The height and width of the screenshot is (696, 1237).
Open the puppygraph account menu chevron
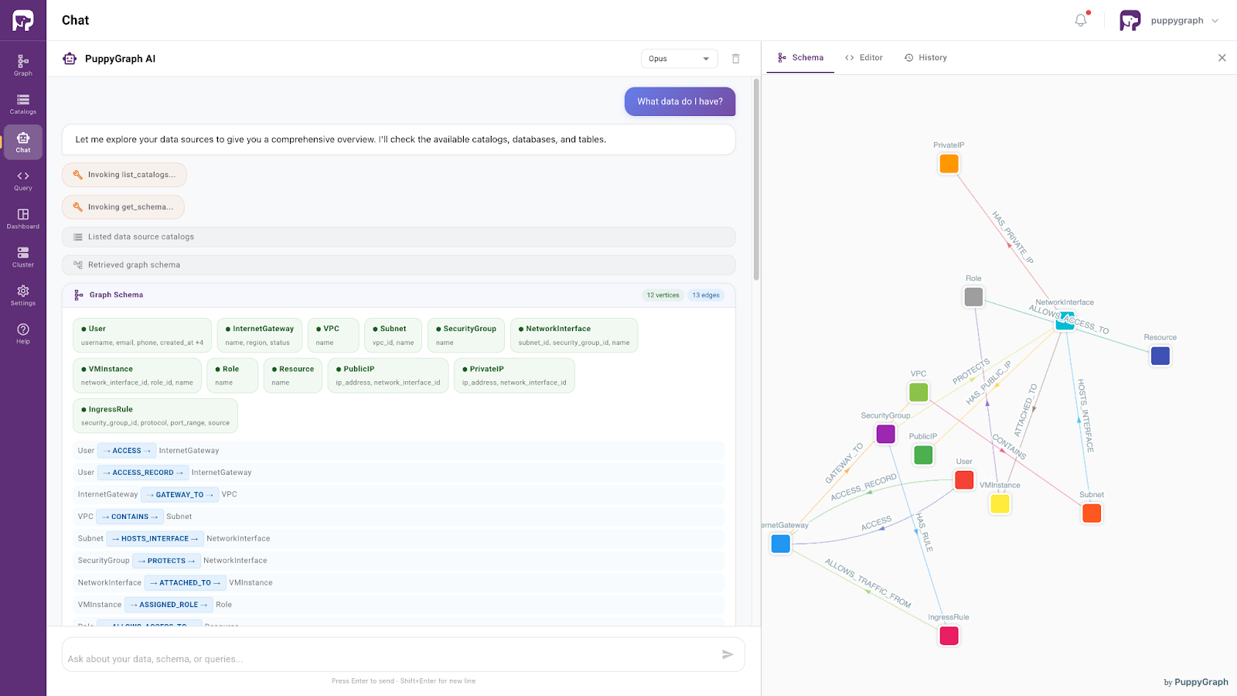[1215, 21]
